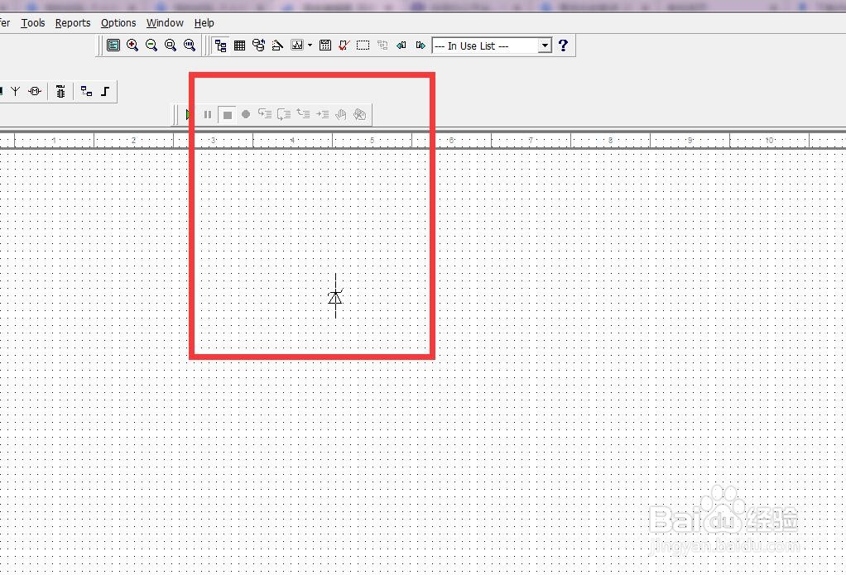This screenshot has width=846, height=575.
Task: Toggle full screen view icon
Action: 113,46
